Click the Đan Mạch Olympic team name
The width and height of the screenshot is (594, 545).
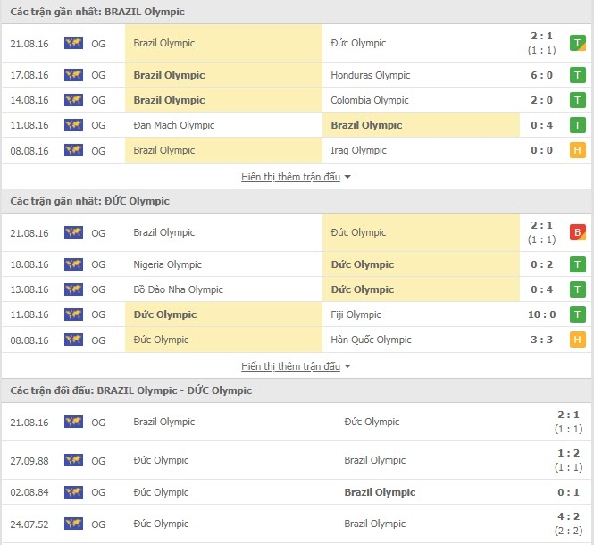pyautogui.click(x=174, y=125)
